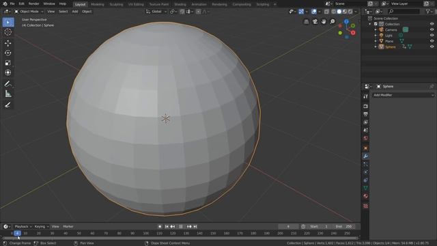
Task: Open the Add Modifier dropdown
Action: [x=403, y=95]
